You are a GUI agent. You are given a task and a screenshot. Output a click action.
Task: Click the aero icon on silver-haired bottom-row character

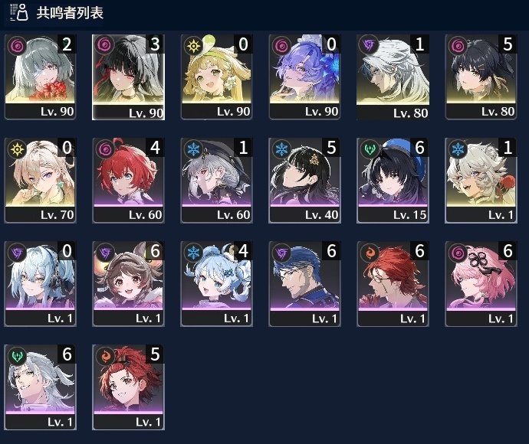(17, 355)
